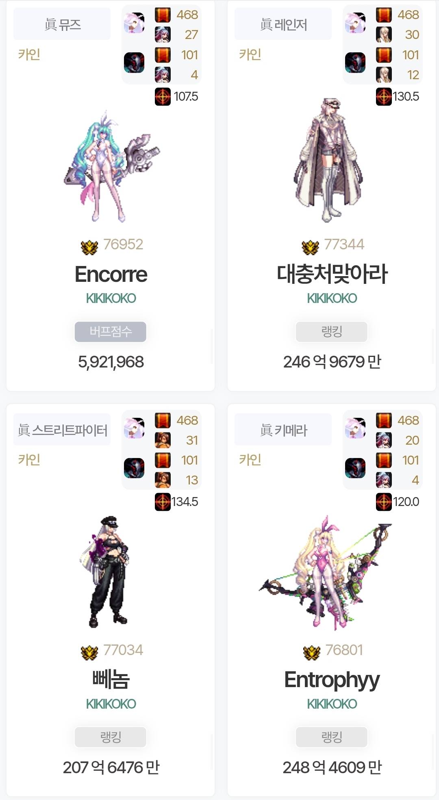The width and height of the screenshot is (439, 800).
Task: Click the dark masked boss icon in 眞 레인저 card
Action: tap(355, 63)
